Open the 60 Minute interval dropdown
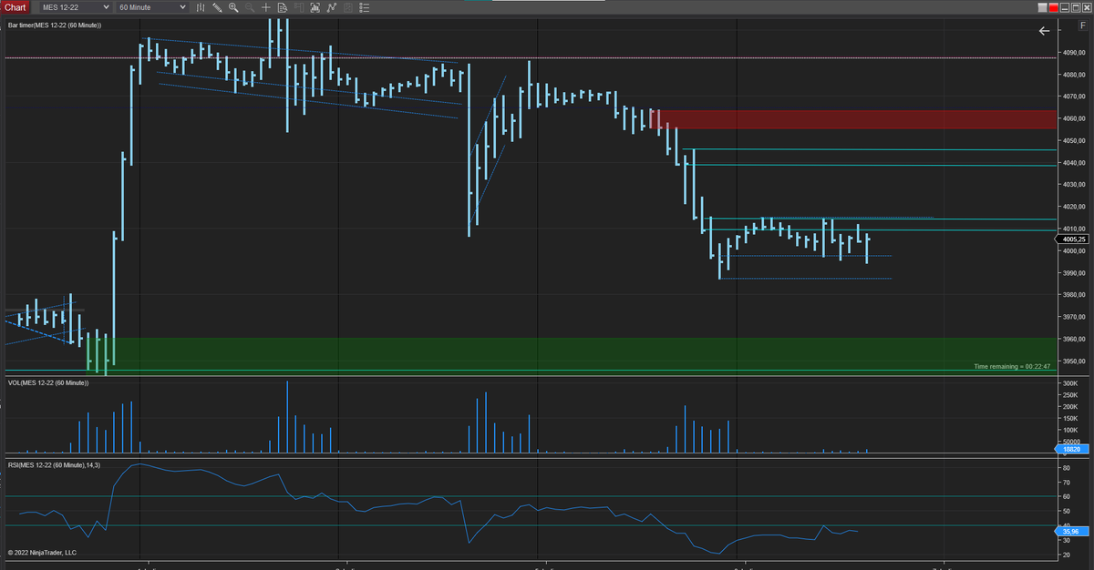Viewport: 1094px width, 570px height. click(152, 7)
